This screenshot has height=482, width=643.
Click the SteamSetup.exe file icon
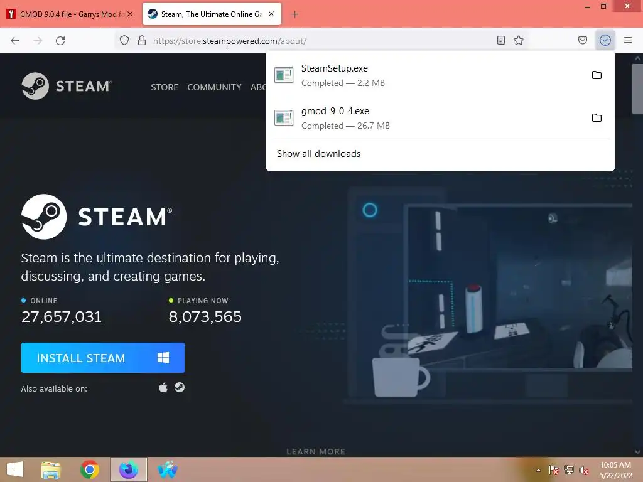[x=284, y=75]
